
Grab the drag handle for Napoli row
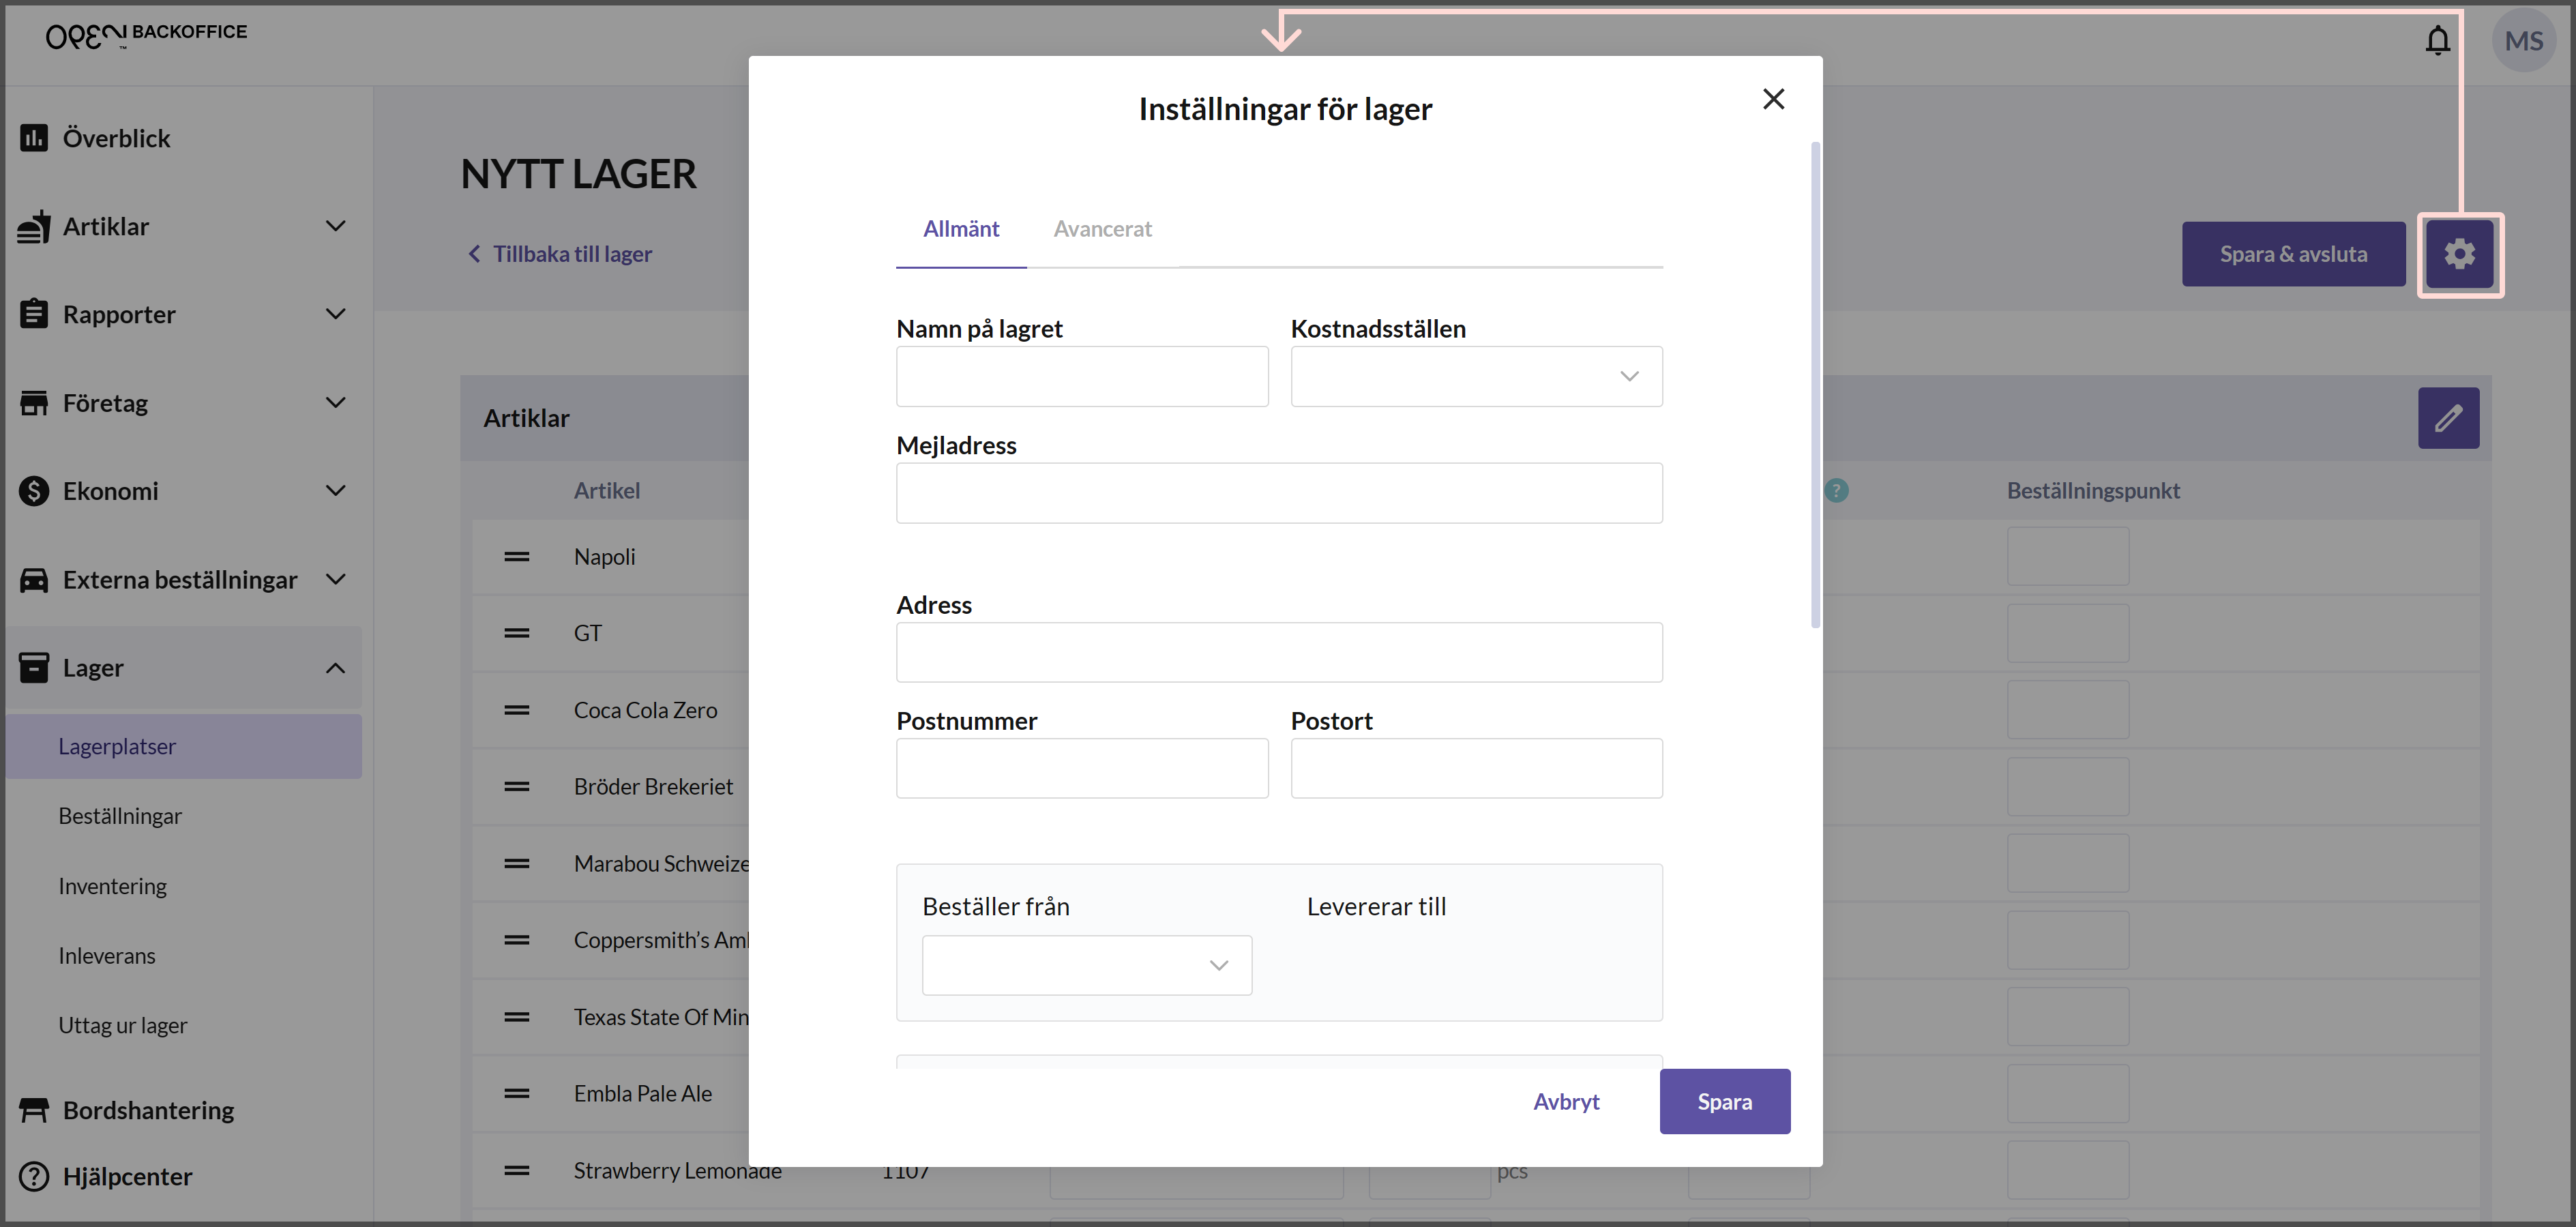tap(516, 557)
